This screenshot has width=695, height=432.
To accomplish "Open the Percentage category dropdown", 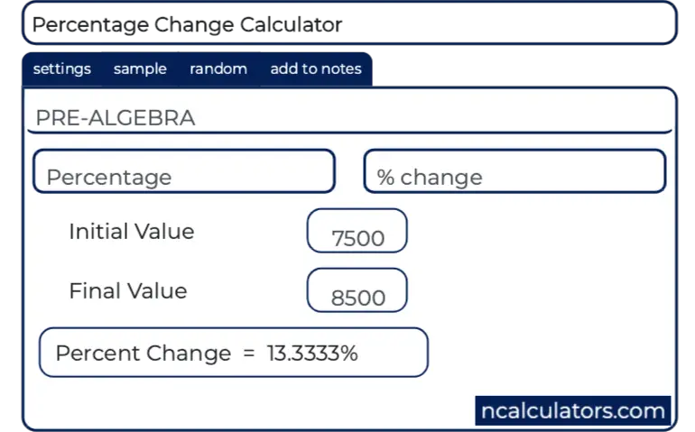I will (184, 171).
